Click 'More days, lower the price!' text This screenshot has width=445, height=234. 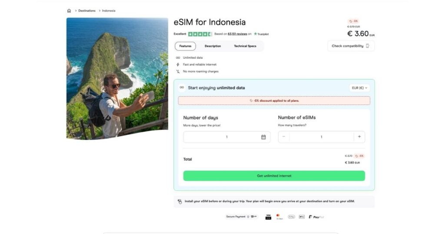tap(202, 125)
